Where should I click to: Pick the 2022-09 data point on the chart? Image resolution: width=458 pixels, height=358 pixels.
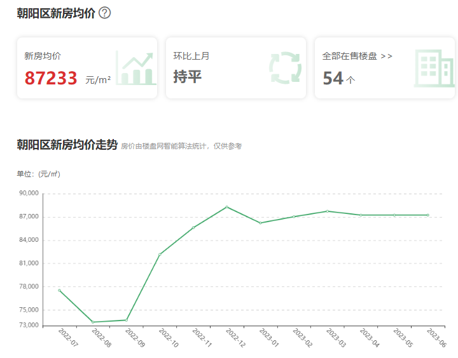click(127, 320)
